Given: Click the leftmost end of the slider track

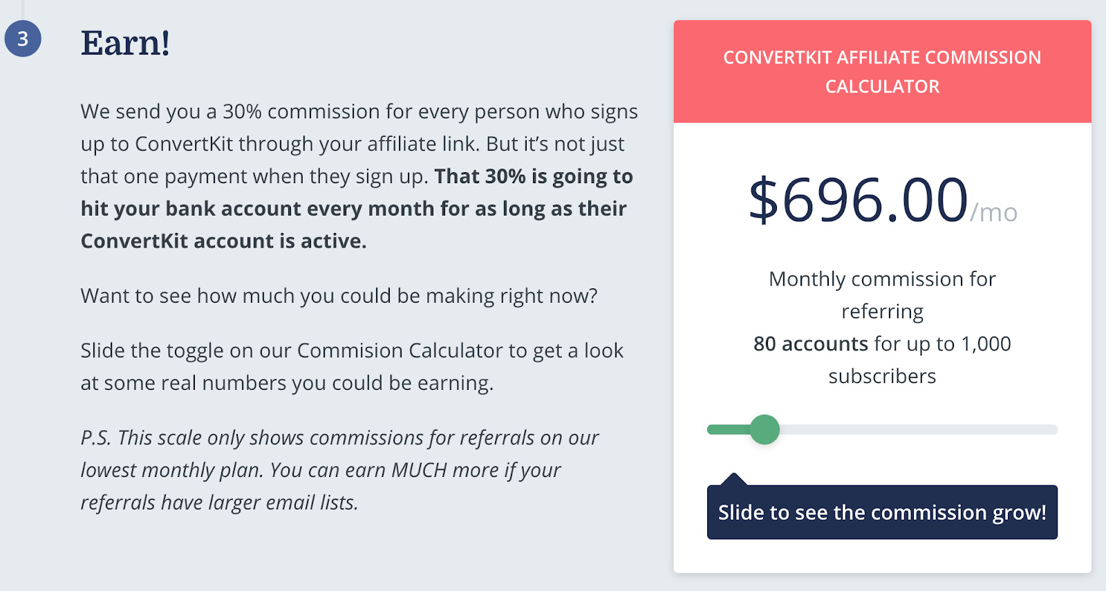Looking at the screenshot, I should pyautogui.click(x=711, y=429).
